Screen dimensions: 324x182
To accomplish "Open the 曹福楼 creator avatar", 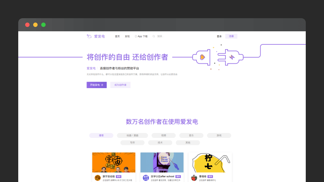I will click(x=194, y=178).
